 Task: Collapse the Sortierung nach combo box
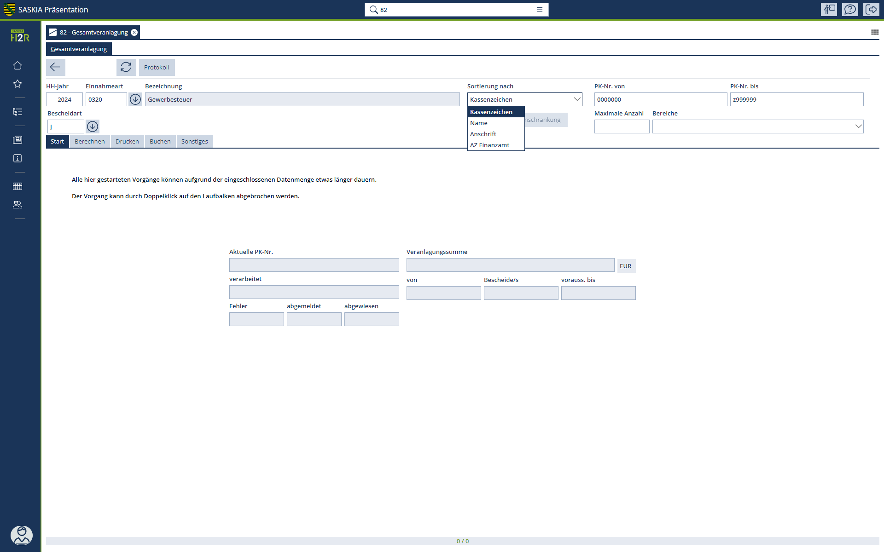pos(576,99)
